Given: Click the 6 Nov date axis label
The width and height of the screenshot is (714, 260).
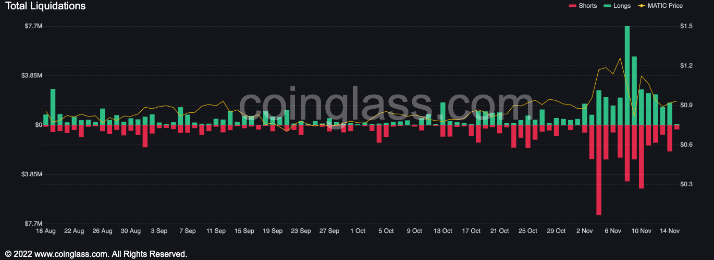Looking at the screenshot, I should (x=612, y=231).
